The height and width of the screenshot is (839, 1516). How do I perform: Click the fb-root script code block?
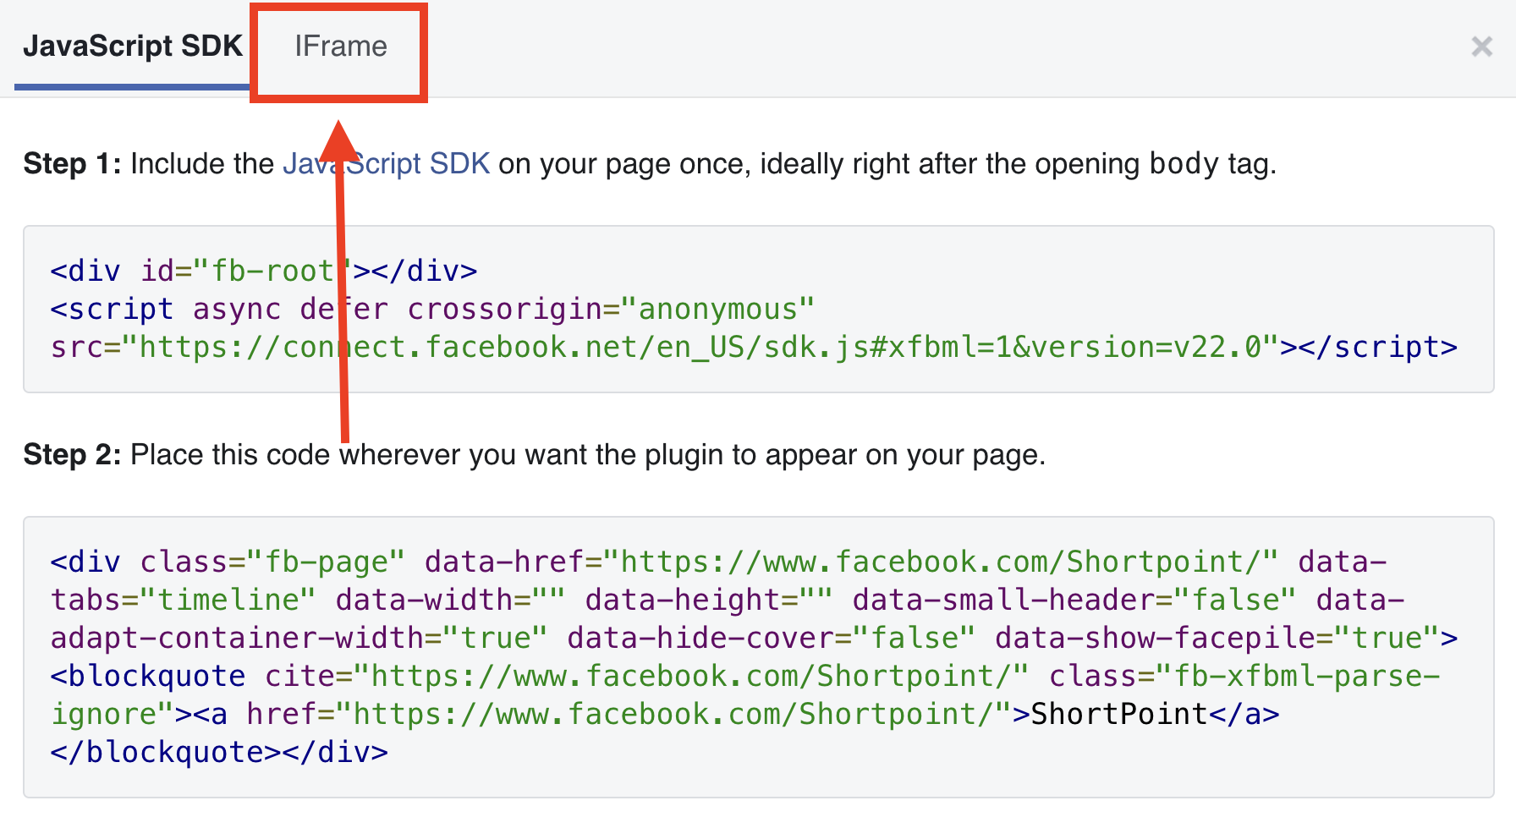tap(758, 309)
